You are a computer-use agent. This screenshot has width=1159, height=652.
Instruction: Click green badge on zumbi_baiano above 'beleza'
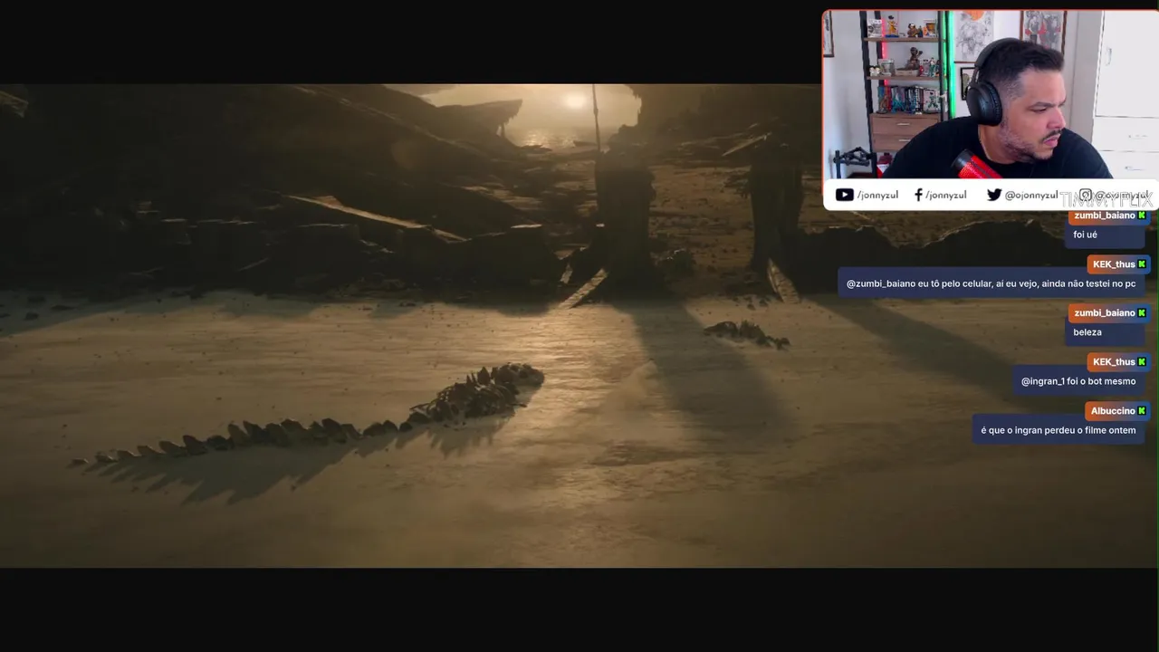coord(1142,313)
